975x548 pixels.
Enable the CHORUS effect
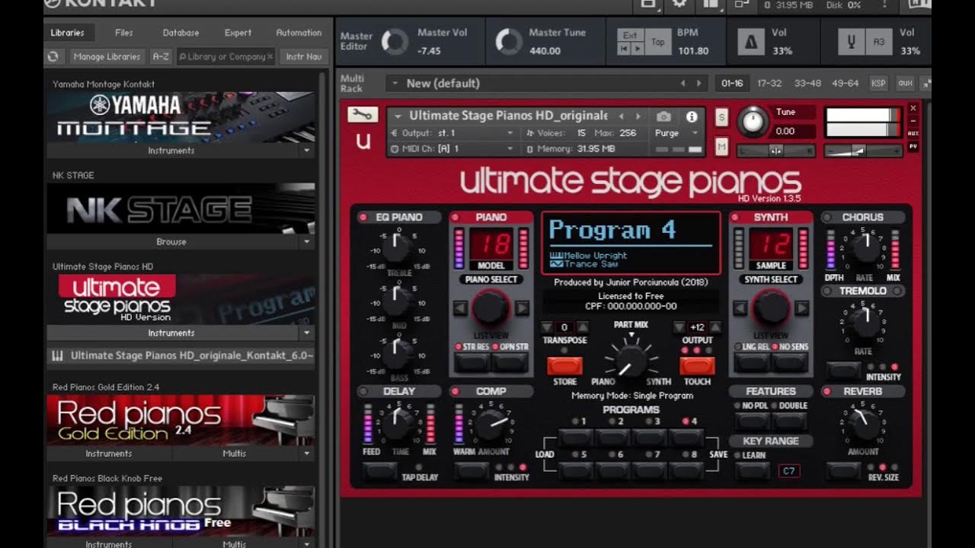click(x=827, y=218)
